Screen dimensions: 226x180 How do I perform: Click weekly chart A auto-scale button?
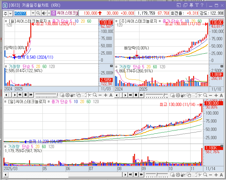click(x=221, y=95)
